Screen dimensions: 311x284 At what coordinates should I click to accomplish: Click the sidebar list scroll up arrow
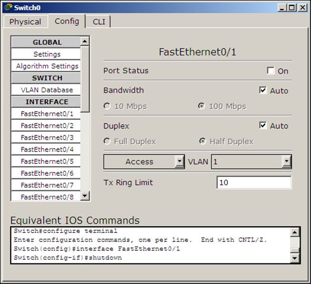coord(85,41)
